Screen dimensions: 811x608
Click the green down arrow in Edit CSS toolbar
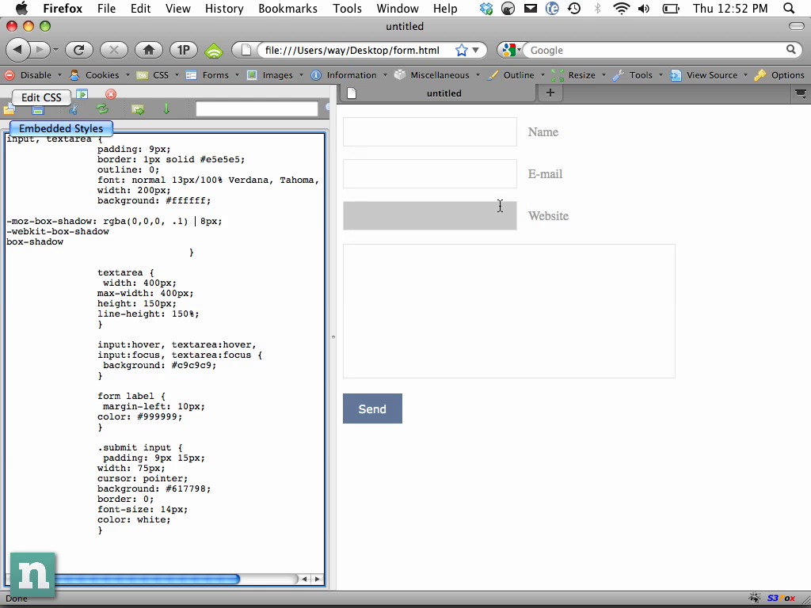point(166,109)
